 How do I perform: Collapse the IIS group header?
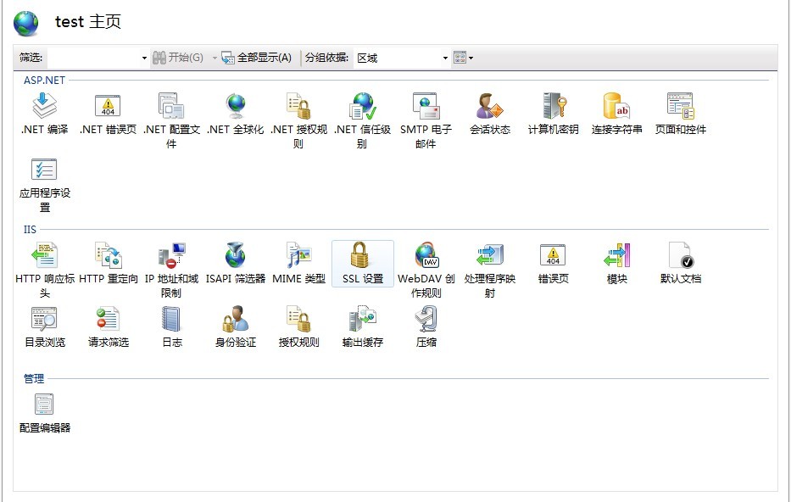30,229
